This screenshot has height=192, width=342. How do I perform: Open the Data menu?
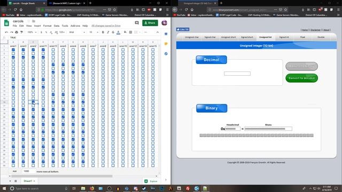pyautogui.click(x=57, y=26)
